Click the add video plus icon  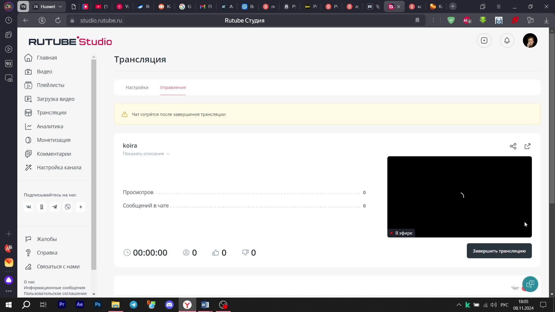pyautogui.click(x=484, y=41)
